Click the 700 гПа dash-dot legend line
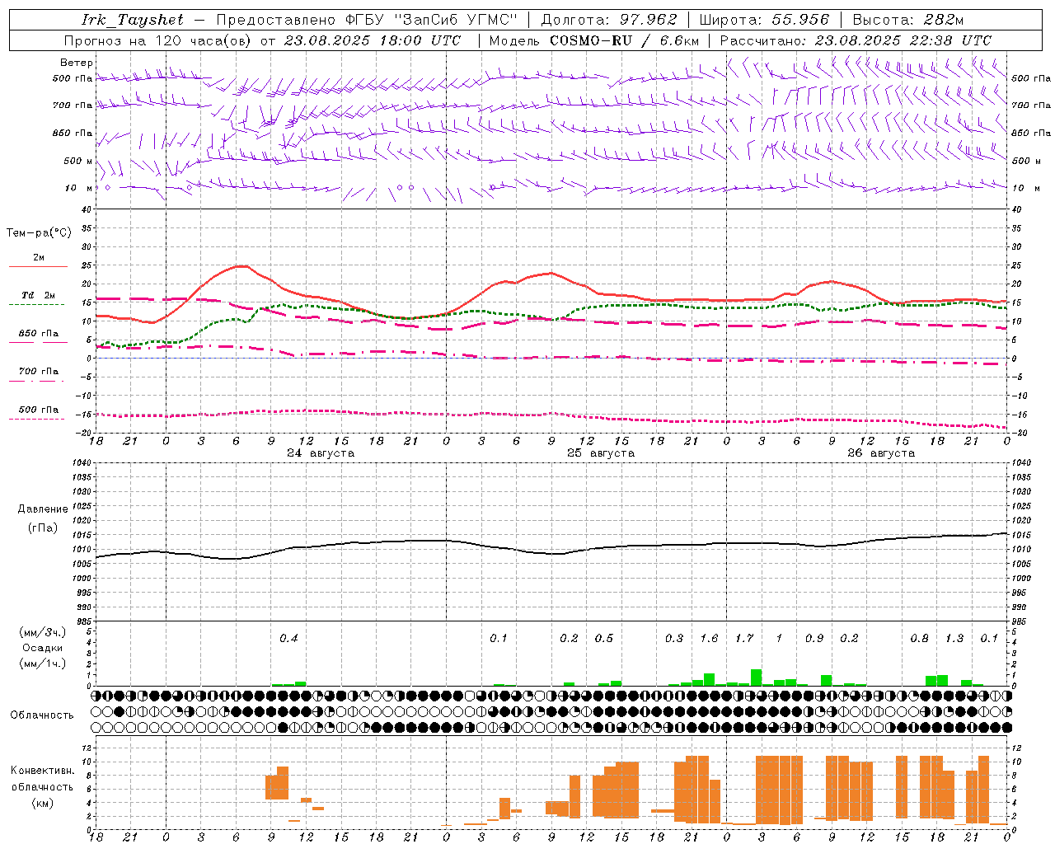Viewport: 1055px width, 844px height. 36,381
